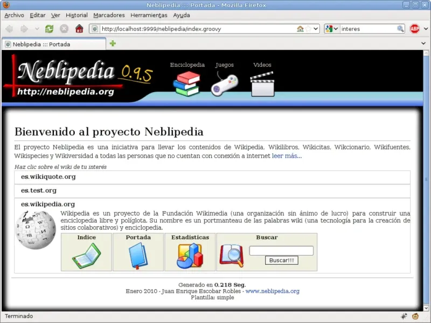The height and width of the screenshot is (323, 431).
Task: Click the Neblipedia 0.9.5 logo
Action: coord(78,75)
